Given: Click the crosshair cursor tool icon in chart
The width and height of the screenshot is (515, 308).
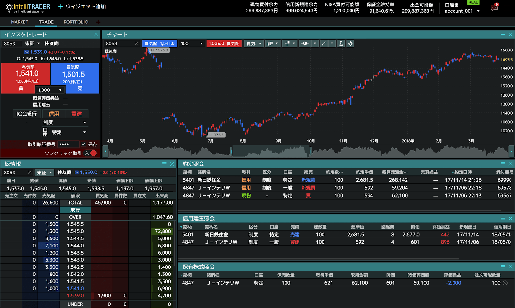Looking at the screenshot, I should pos(287,43).
